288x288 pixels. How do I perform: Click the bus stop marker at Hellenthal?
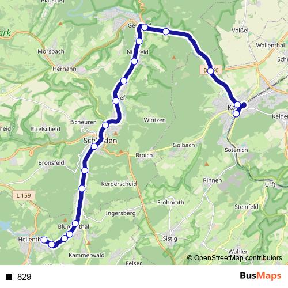pos(44,240)
